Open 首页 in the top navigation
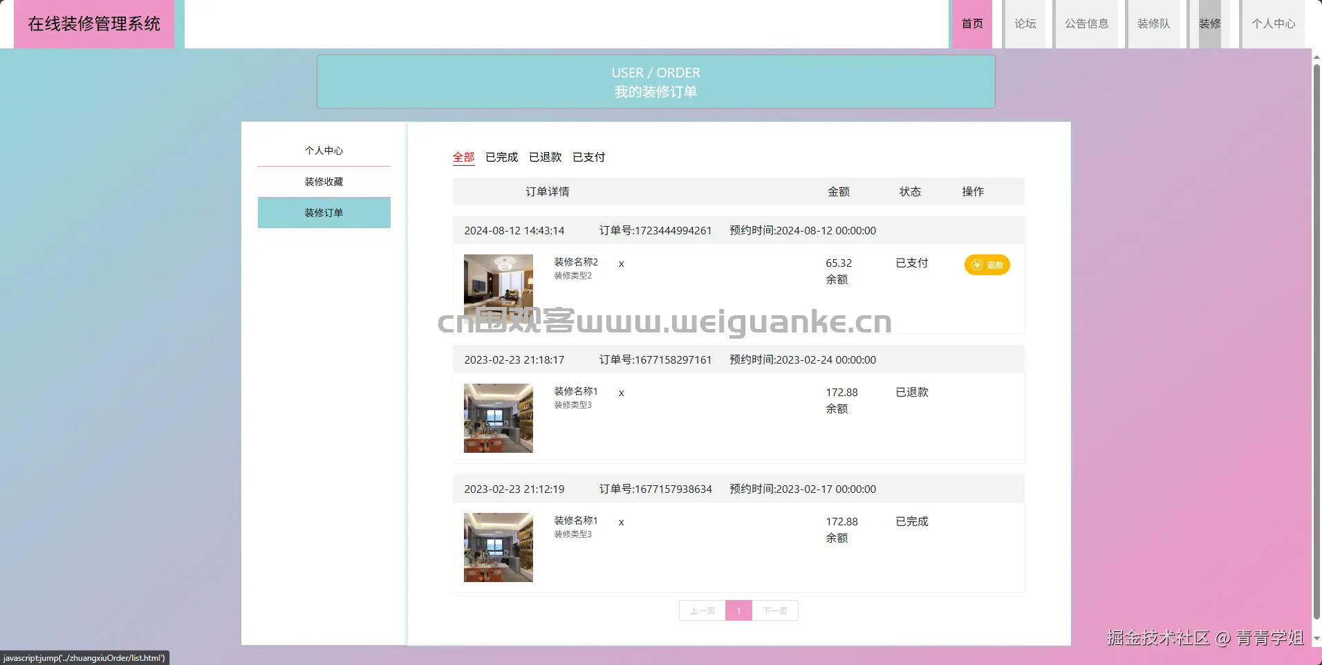The width and height of the screenshot is (1322, 665). pos(972,24)
